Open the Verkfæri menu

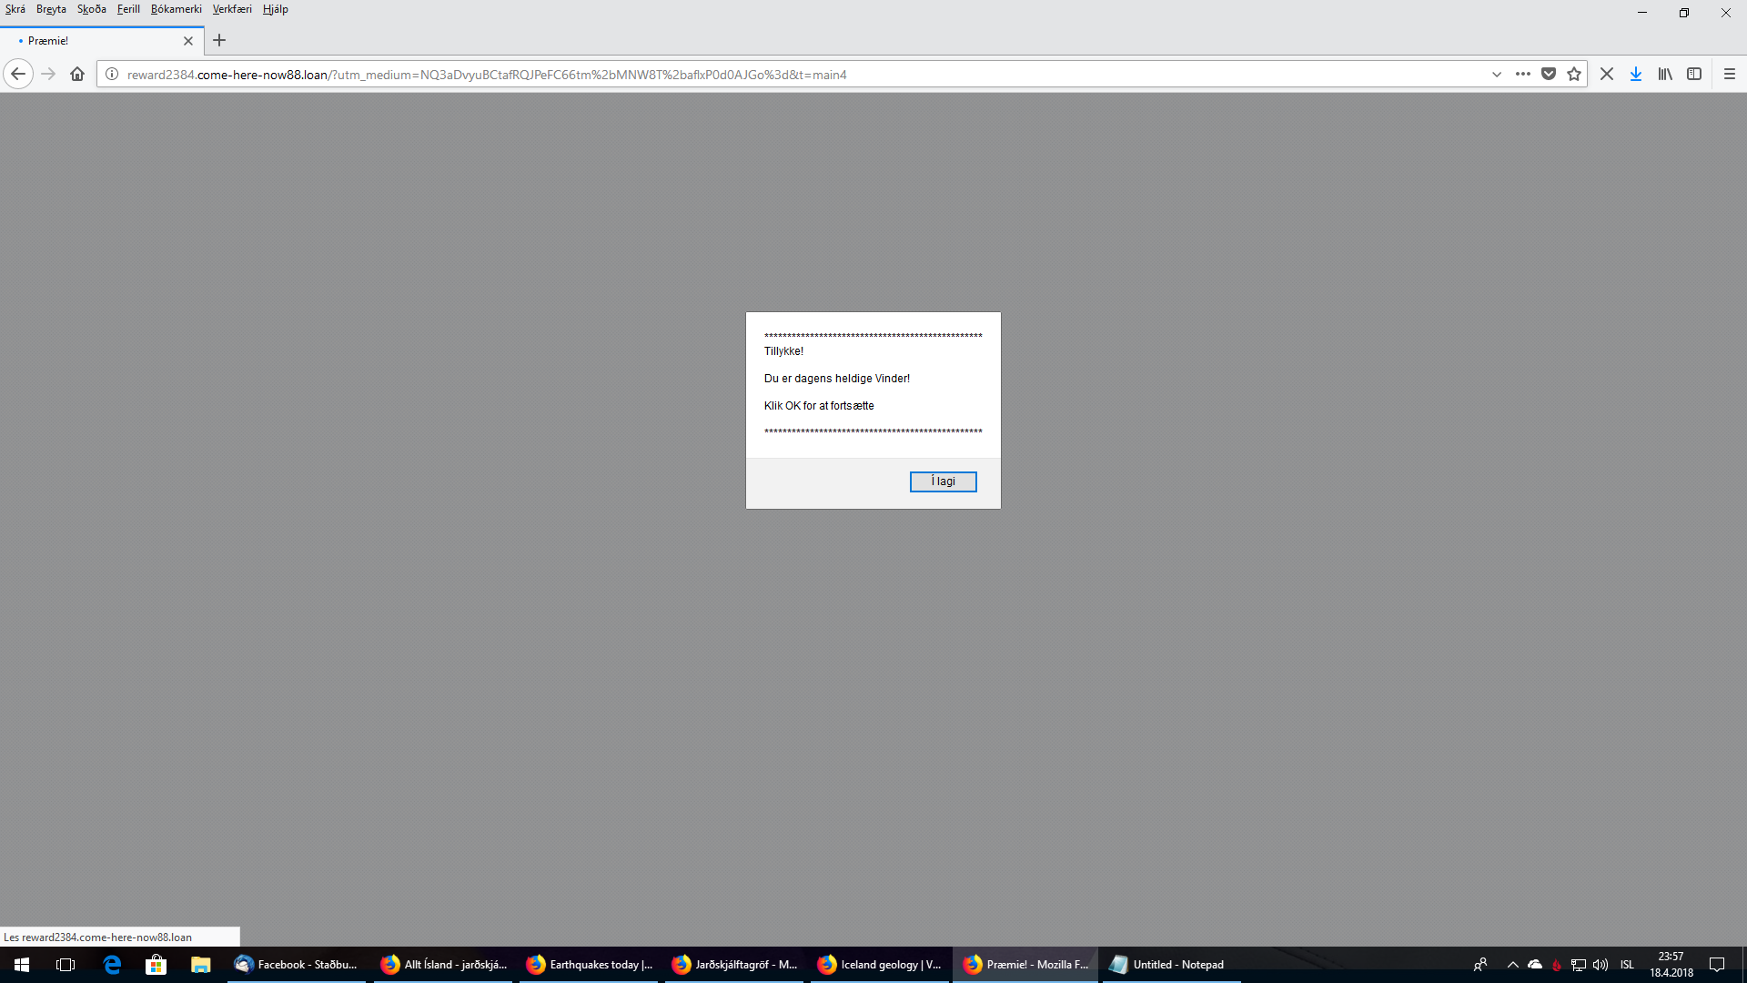pyautogui.click(x=232, y=9)
